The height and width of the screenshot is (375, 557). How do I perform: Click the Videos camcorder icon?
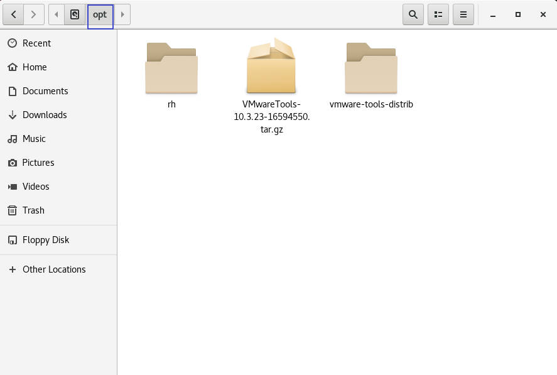[13, 187]
